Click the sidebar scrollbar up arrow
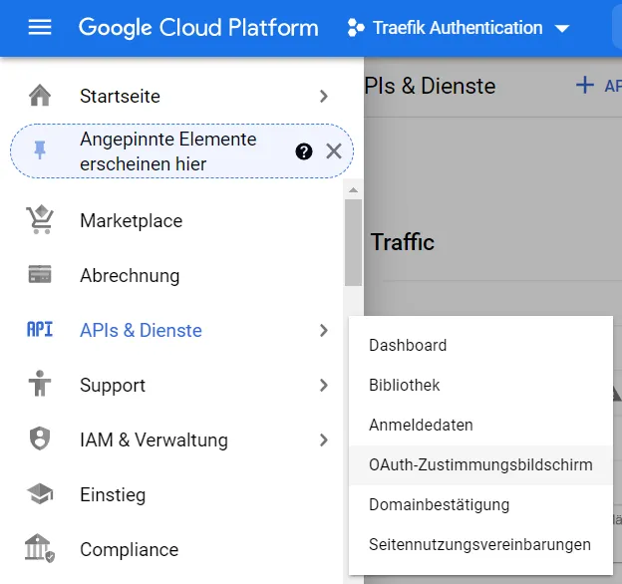 pyautogui.click(x=353, y=190)
